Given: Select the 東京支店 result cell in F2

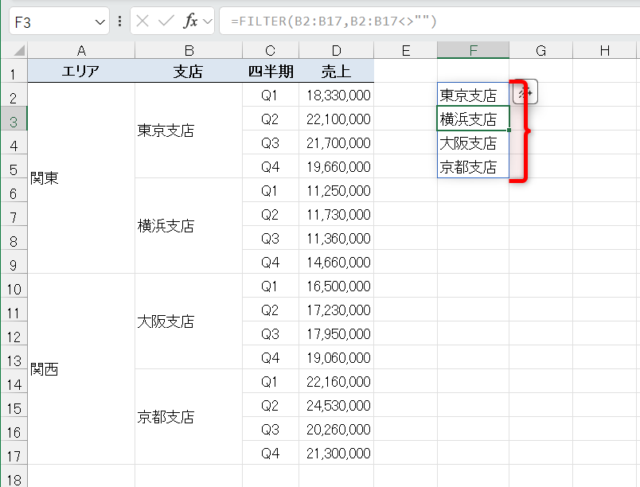Looking at the screenshot, I should [473, 95].
